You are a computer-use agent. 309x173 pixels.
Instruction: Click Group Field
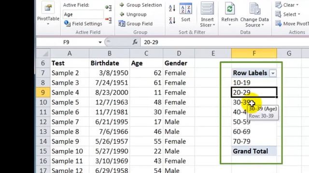(136, 24)
